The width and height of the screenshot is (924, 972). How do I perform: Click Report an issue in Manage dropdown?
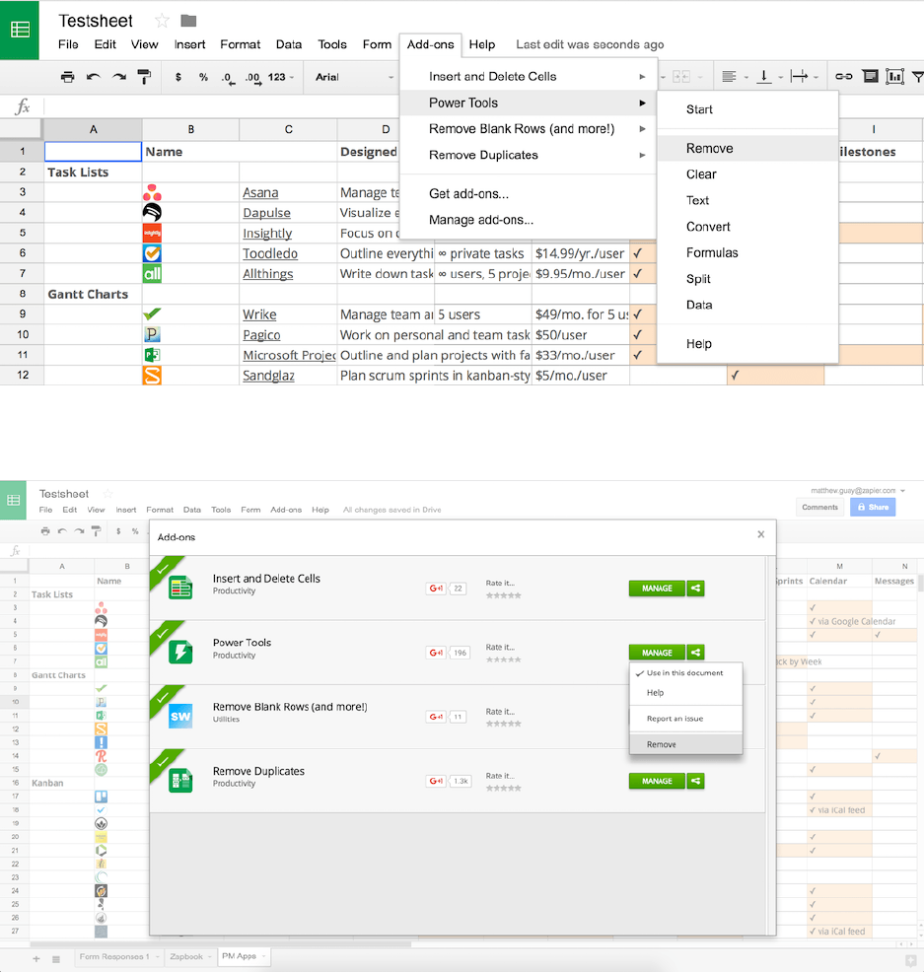coord(685,719)
